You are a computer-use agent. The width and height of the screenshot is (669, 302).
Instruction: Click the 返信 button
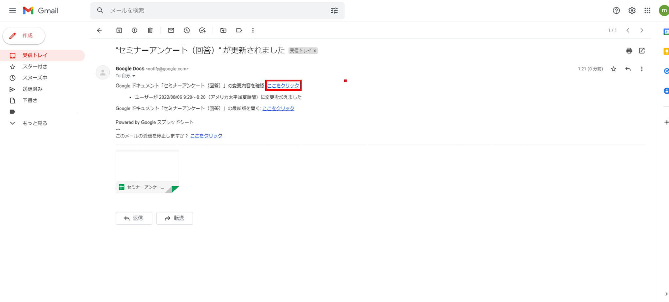coord(134,218)
